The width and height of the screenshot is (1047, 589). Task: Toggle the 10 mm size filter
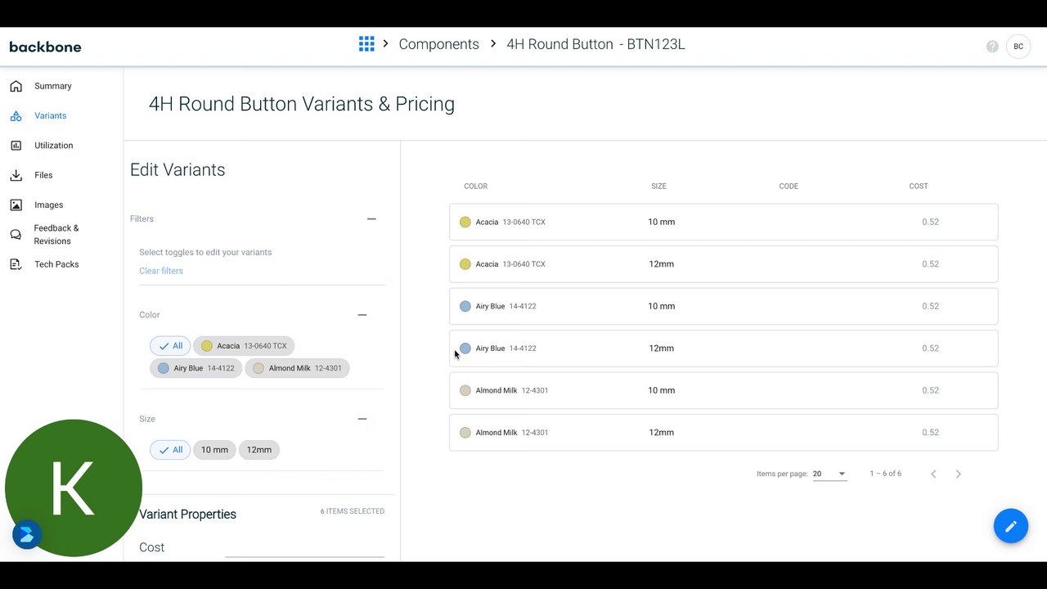click(x=214, y=450)
